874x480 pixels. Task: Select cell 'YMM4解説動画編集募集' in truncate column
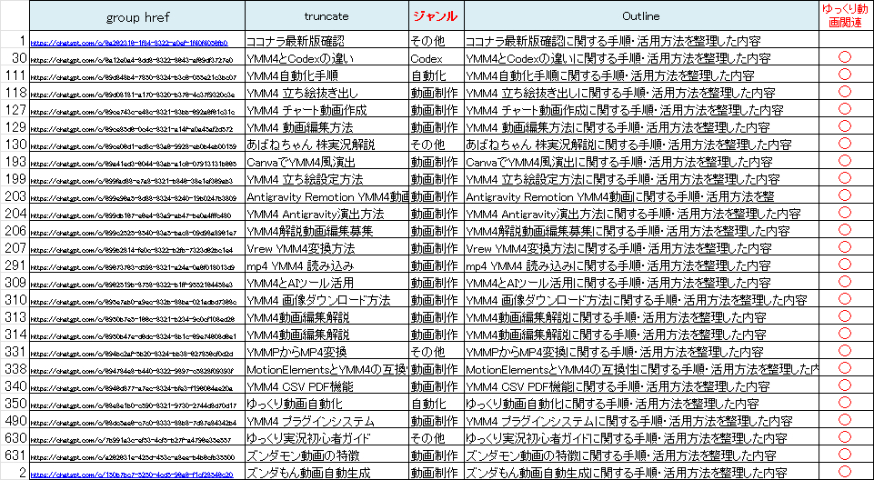pos(326,231)
